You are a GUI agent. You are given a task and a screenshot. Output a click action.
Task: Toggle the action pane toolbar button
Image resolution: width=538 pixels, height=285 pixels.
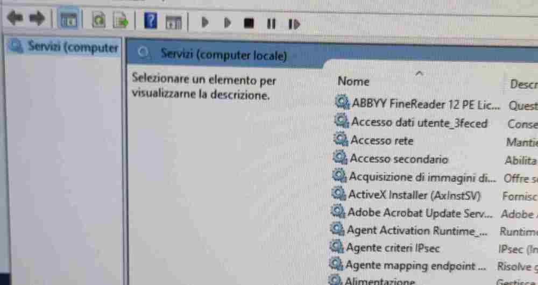click(173, 23)
